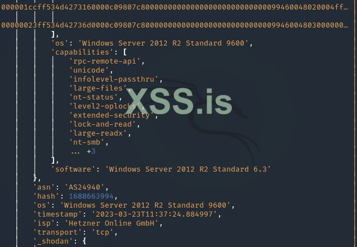Click the 'infolevel-passthru' capability entry
This screenshot has width=357, height=247.
click(x=114, y=79)
